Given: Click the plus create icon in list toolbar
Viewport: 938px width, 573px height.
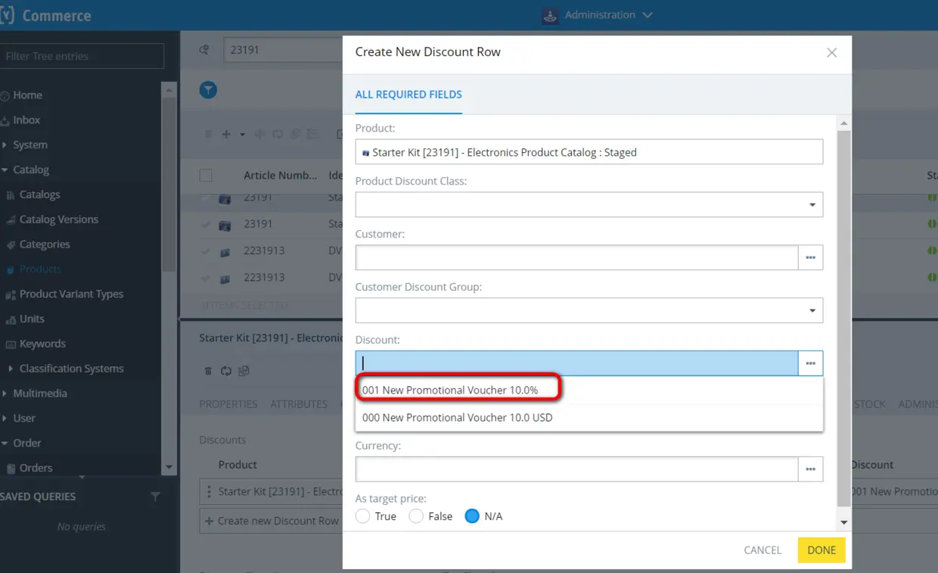Looking at the screenshot, I should coord(226,134).
